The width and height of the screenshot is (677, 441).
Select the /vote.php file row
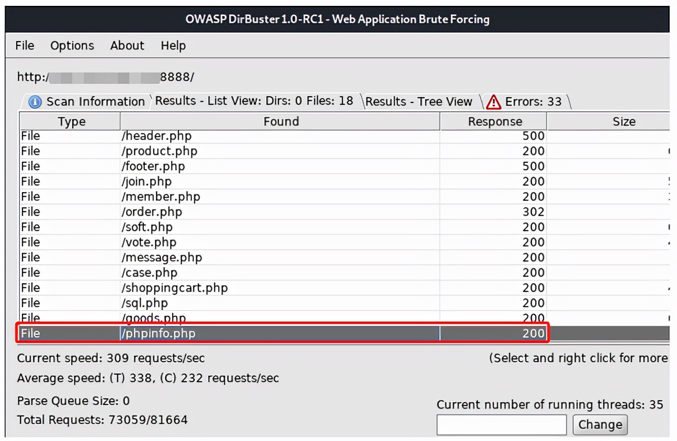pyautogui.click(x=345, y=242)
